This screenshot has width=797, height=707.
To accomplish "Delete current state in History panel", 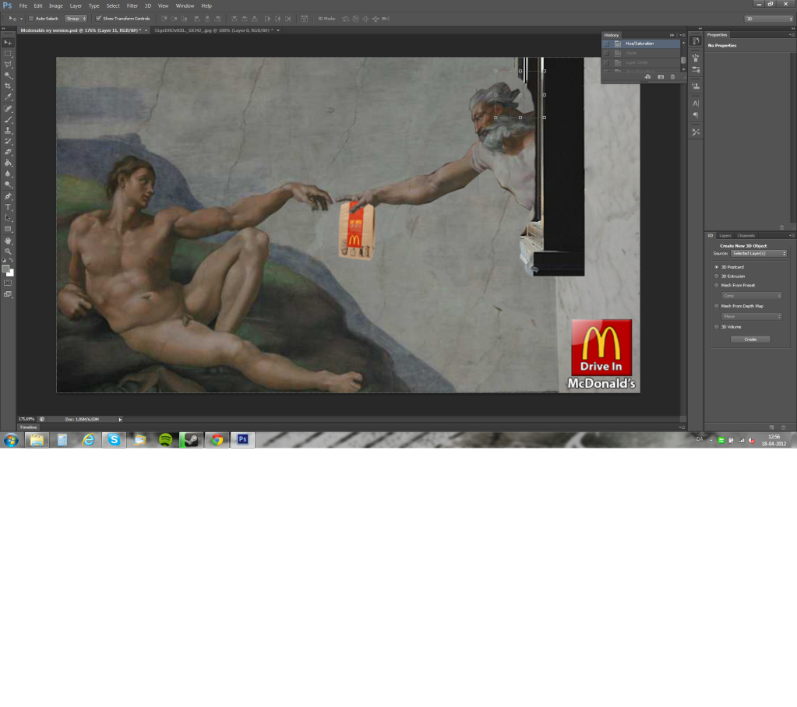I will coord(672,76).
